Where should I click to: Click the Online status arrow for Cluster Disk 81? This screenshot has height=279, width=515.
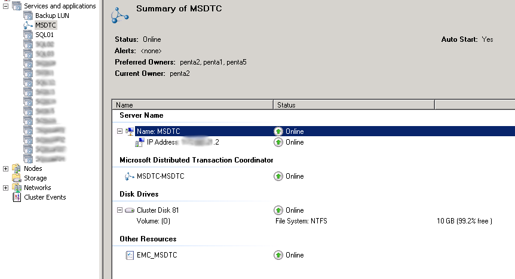coord(278,210)
